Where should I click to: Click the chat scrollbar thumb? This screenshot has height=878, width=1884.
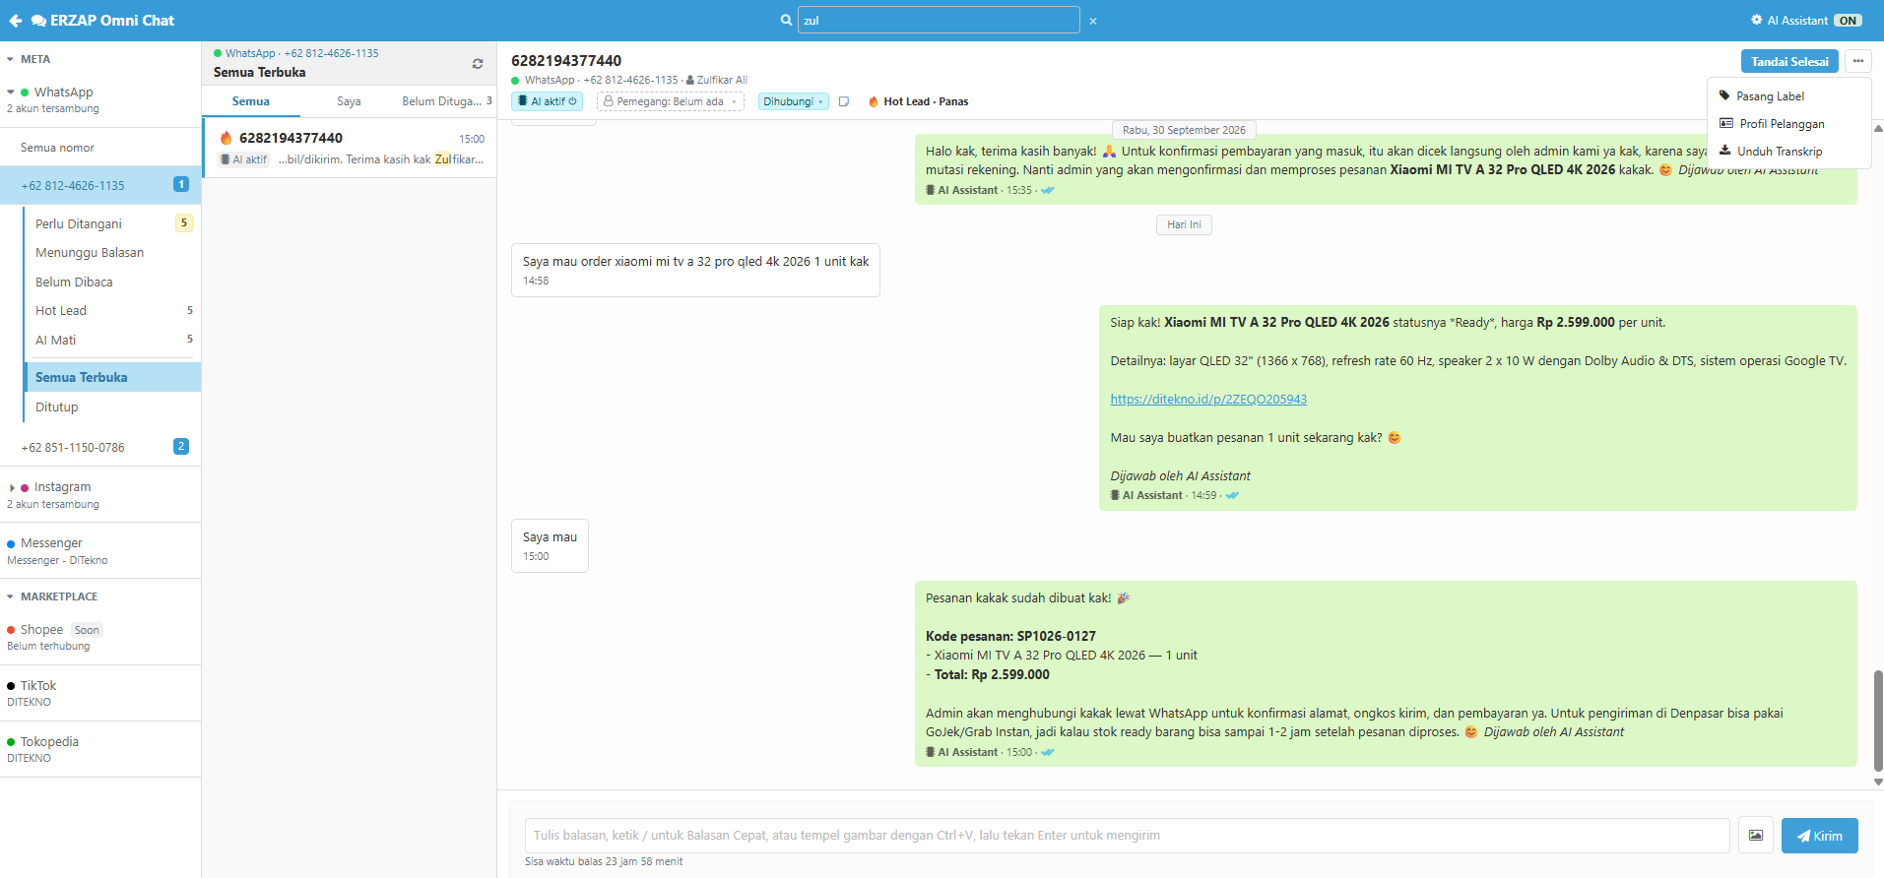click(1878, 721)
